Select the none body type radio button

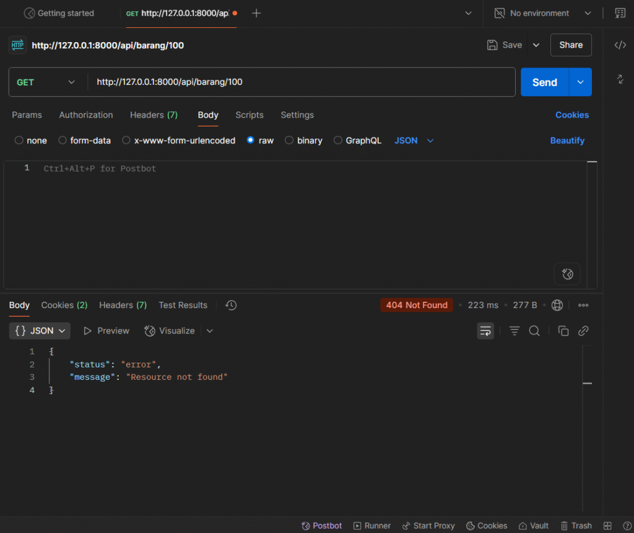pyautogui.click(x=19, y=141)
